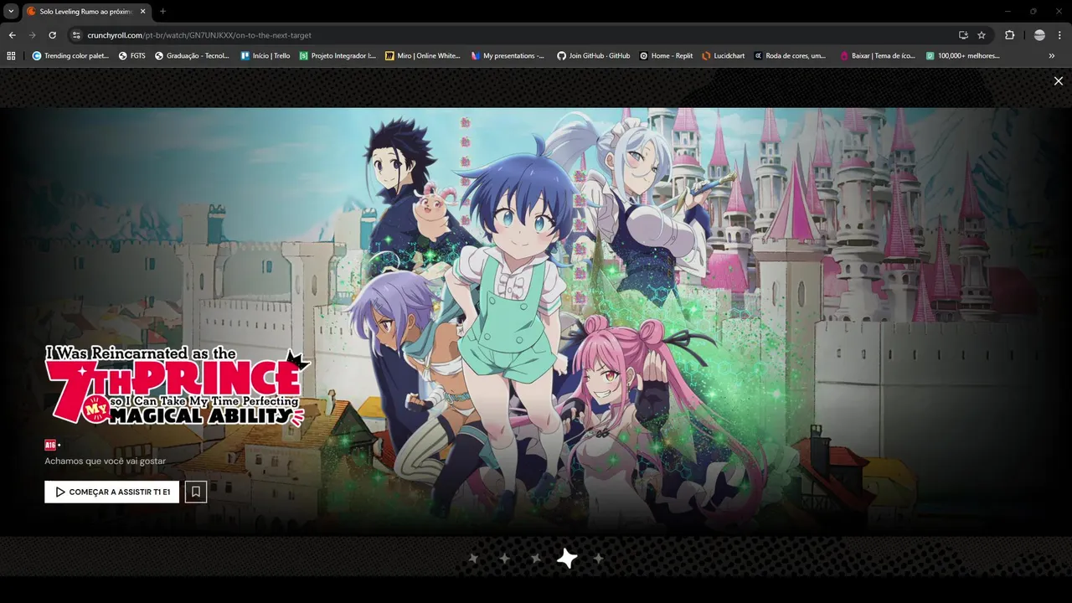The height and width of the screenshot is (603, 1072).
Task: Open the tab search dropdown arrow
Action: 11,11
